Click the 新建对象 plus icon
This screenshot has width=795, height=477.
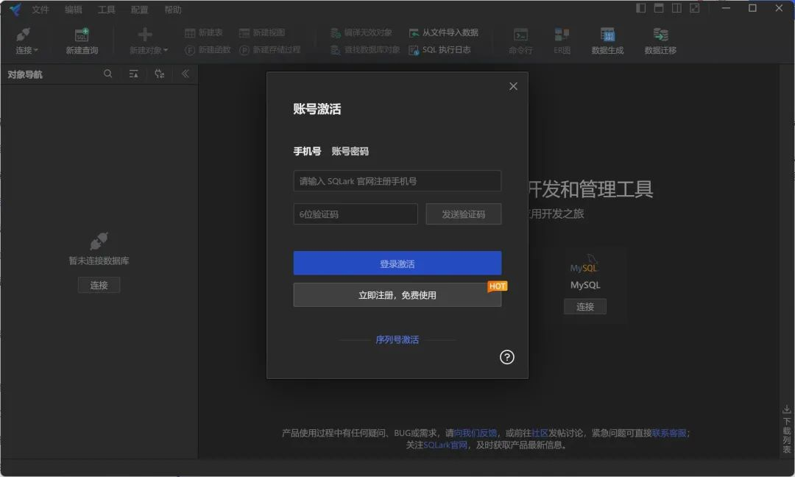click(x=145, y=34)
